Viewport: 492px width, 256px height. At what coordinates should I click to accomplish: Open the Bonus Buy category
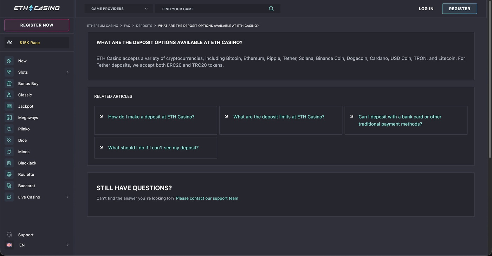pos(28,83)
